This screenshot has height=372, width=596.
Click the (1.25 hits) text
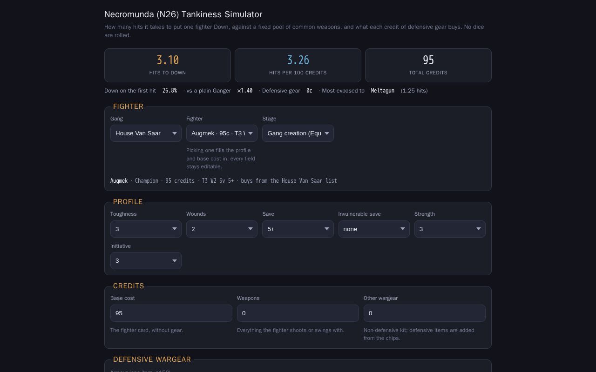click(414, 91)
